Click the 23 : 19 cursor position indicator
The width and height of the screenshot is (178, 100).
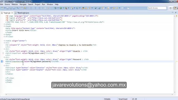(x=134, y=99)
